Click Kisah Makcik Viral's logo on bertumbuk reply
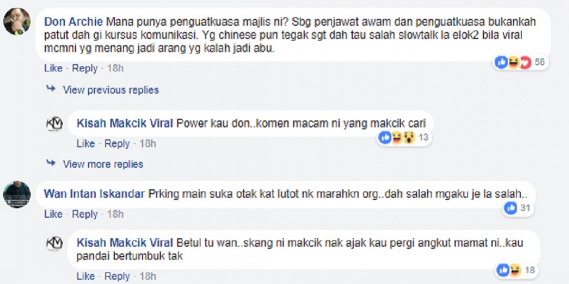Screen dimensions: 569x284 [x=55, y=243]
